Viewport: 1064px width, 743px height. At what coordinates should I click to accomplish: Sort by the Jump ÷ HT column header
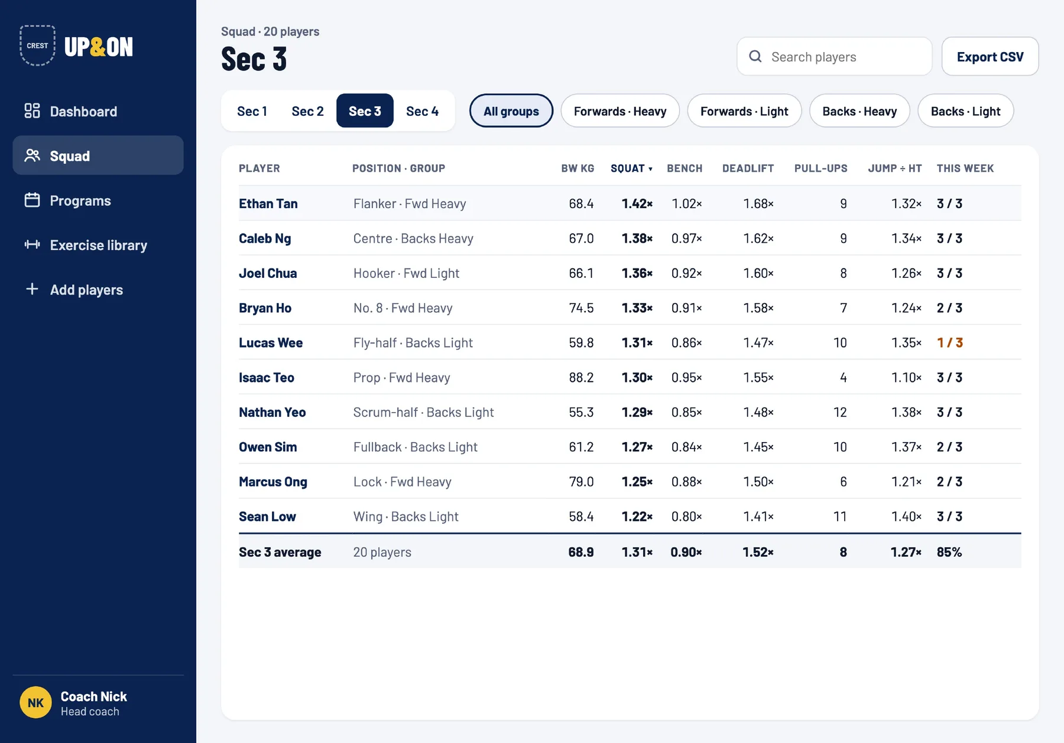click(x=894, y=168)
